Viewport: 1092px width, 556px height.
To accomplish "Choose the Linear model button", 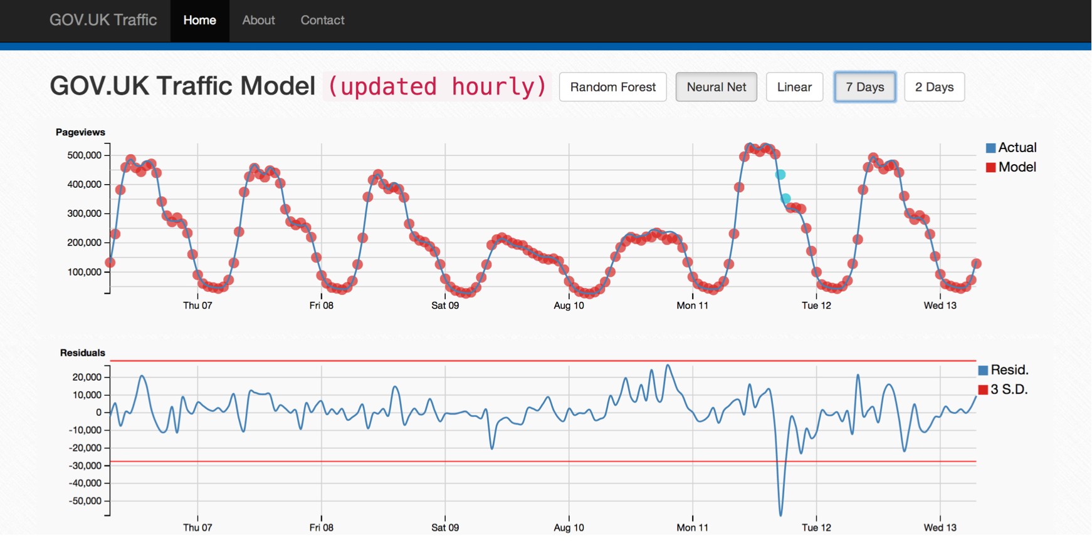I will click(794, 87).
